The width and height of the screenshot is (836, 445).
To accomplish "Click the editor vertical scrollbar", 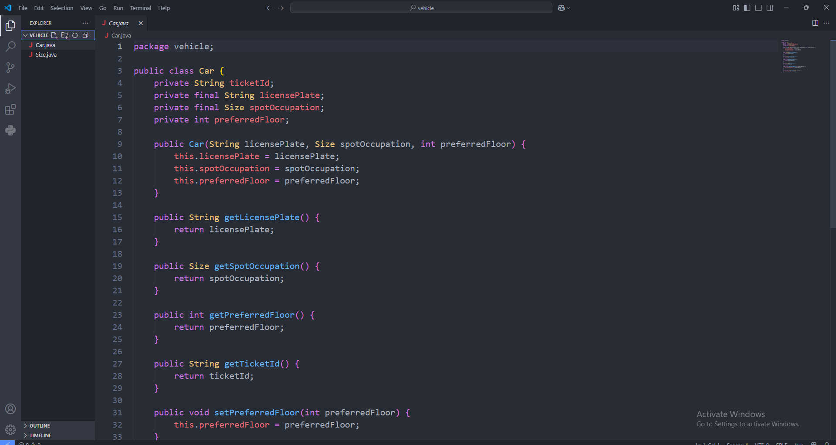I will (833, 134).
